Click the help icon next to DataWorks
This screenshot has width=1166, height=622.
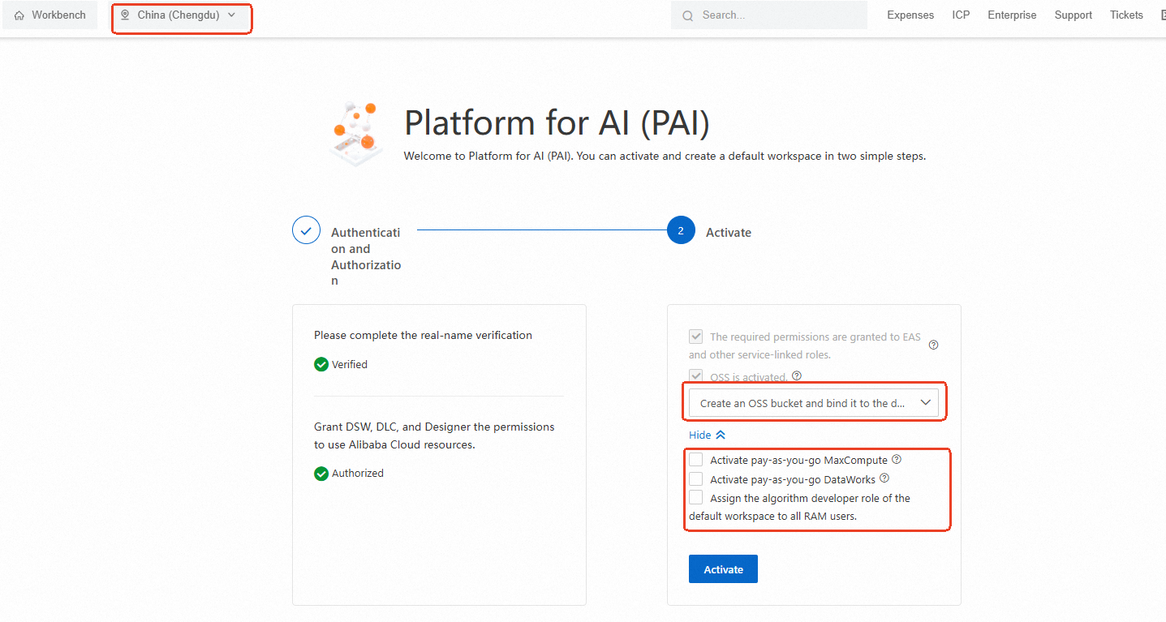(884, 478)
